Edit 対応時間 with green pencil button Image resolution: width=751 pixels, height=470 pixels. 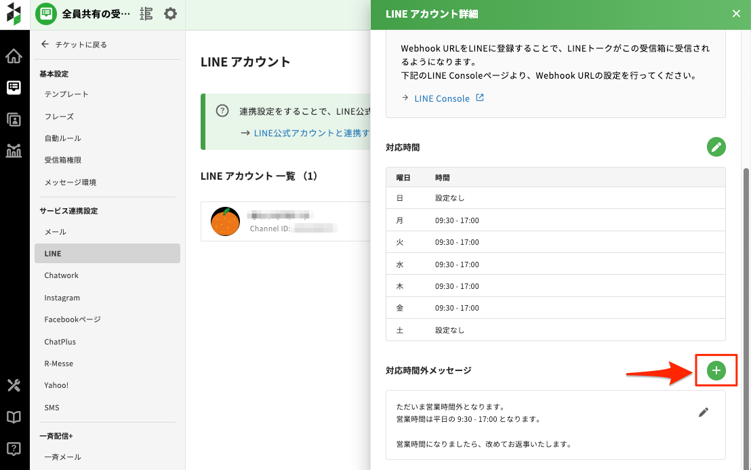(716, 147)
